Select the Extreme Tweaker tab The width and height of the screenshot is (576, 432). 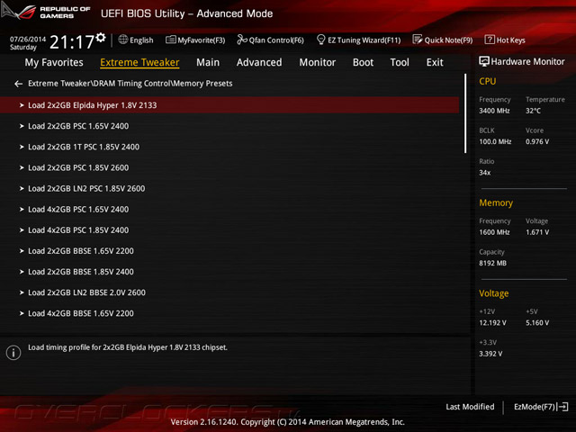point(139,62)
